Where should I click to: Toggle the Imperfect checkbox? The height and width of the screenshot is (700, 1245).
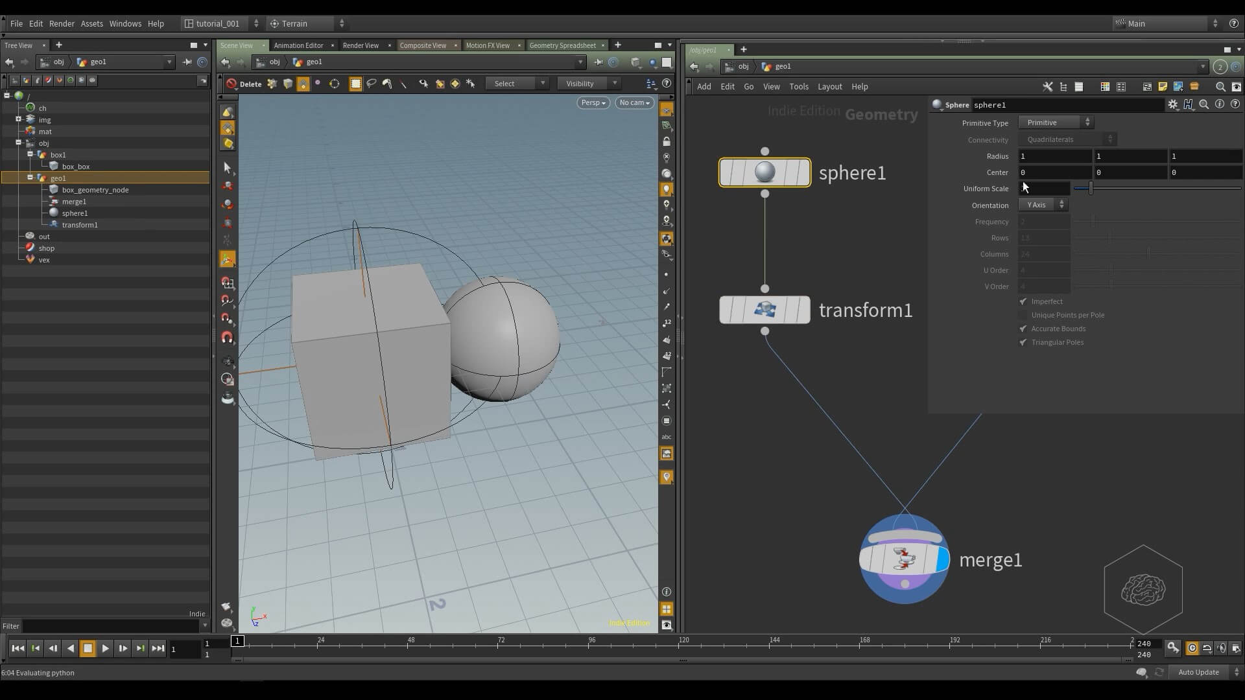pos(1023,301)
